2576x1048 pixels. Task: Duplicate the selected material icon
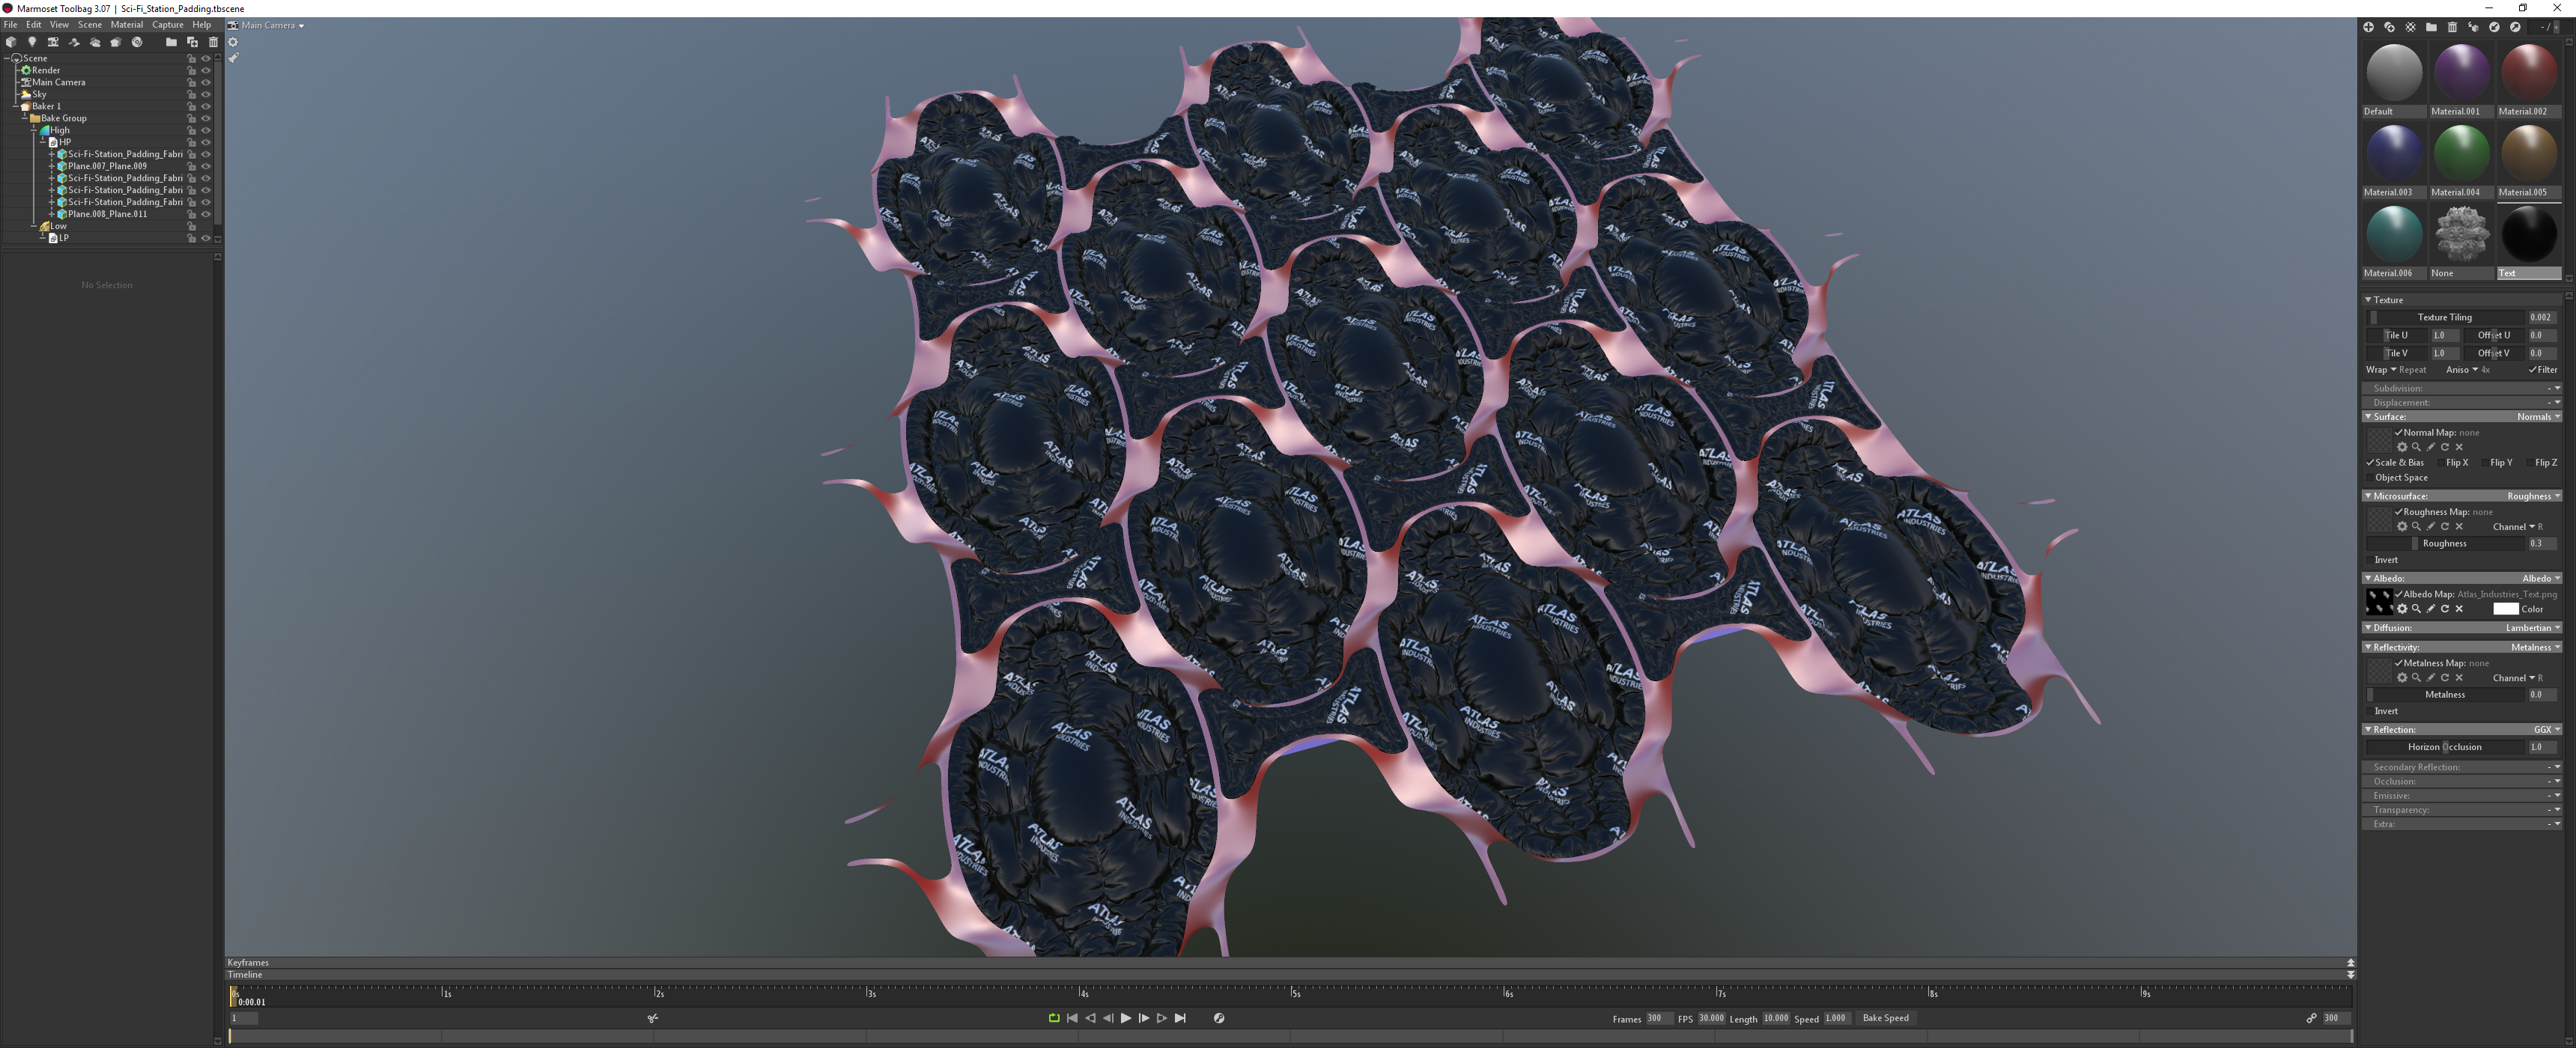pyautogui.click(x=2389, y=27)
